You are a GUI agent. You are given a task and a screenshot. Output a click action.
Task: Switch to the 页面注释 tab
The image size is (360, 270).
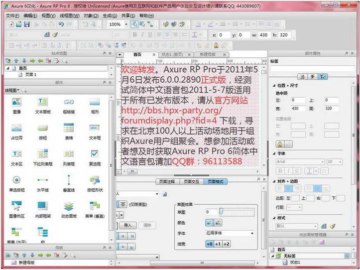(x=167, y=181)
